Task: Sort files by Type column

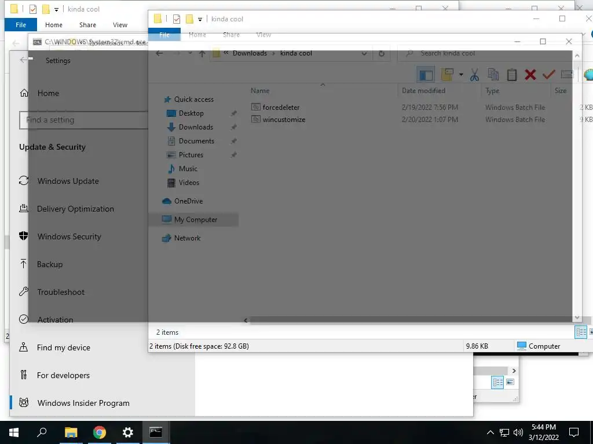Action: (x=492, y=91)
